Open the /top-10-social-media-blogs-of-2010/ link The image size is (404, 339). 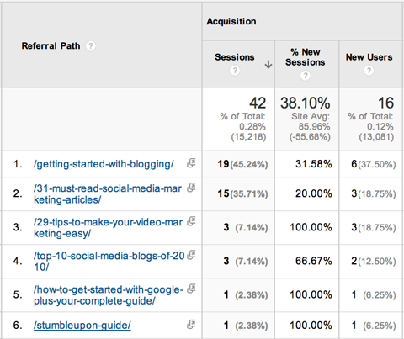[109, 262]
